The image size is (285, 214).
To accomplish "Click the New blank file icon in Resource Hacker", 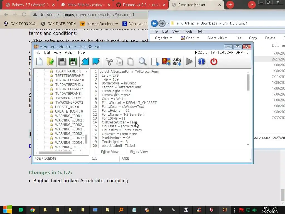I will click(39, 62).
